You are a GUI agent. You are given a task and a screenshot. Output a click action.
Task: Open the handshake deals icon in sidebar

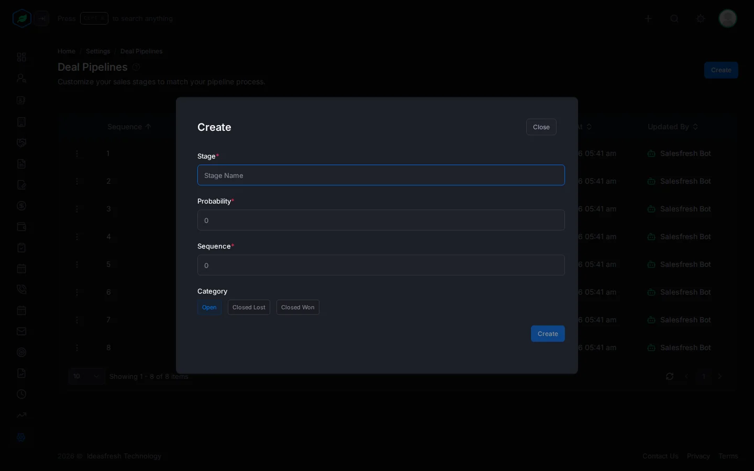coord(21,143)
